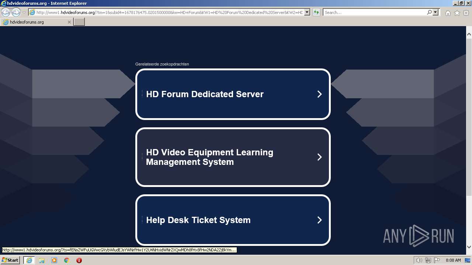Image resolution: width=472 pixels, height=265 pixels.
Task: Open the recent pages dropdown arrow
Action: pos(24,13)
